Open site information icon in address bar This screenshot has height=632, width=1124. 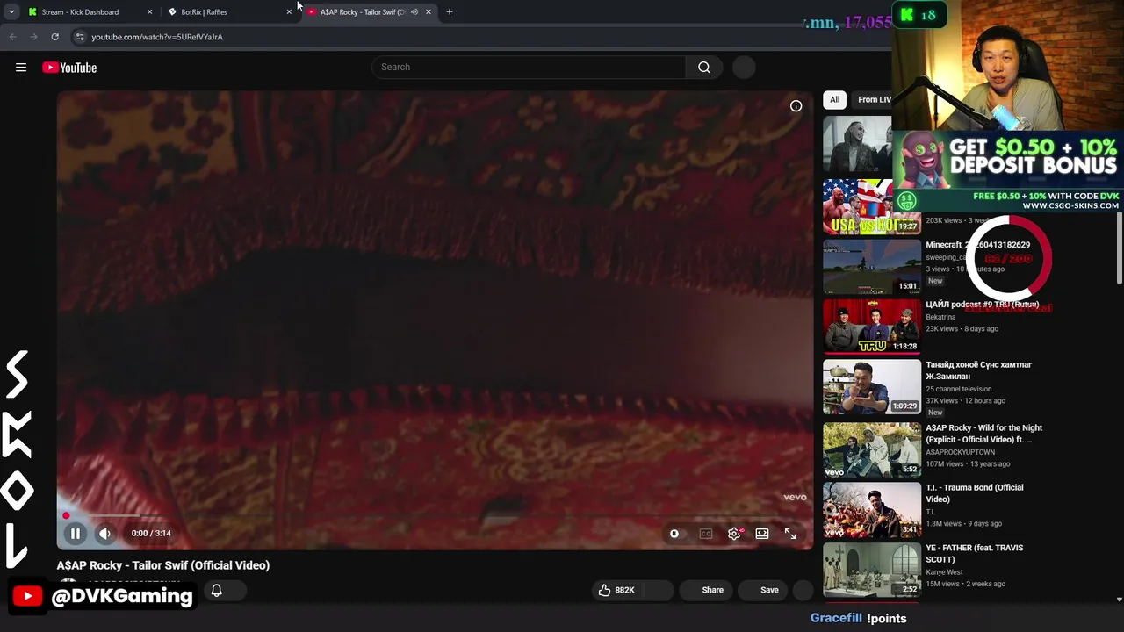[x=80, y=37]
